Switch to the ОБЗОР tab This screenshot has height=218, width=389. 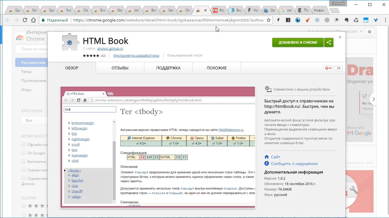point(72,68)
